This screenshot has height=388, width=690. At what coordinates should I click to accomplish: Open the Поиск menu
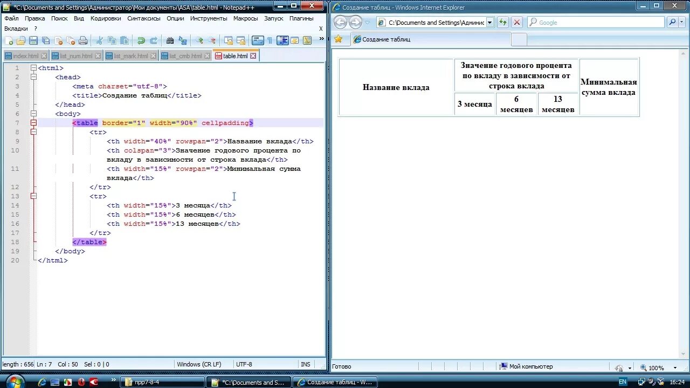click(59, 18)
